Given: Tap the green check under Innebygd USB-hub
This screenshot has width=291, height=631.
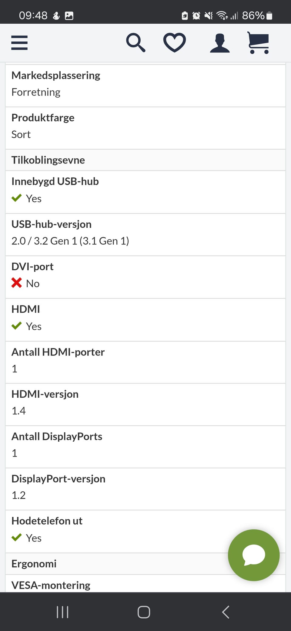Looking at the screenshot, I should point(17,198).
